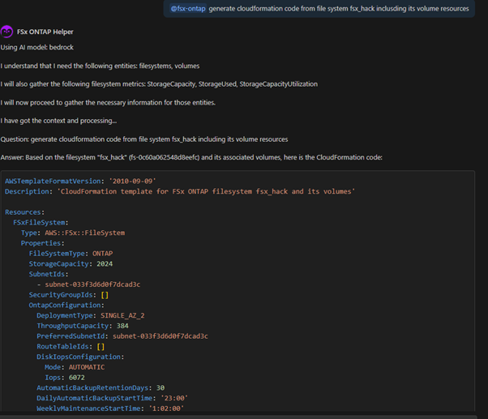
Task: Click the SubnetIds key
Action: tap(47, 274)
